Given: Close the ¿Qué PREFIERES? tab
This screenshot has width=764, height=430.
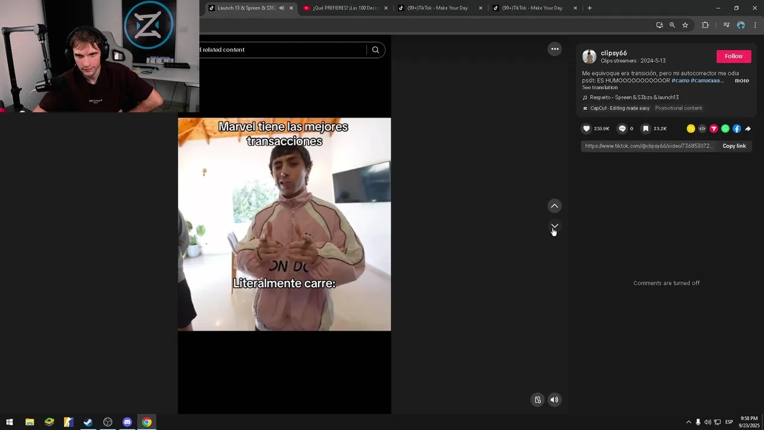Looking at the screenshot, I should pyautogui.click(x=386, y=8).
